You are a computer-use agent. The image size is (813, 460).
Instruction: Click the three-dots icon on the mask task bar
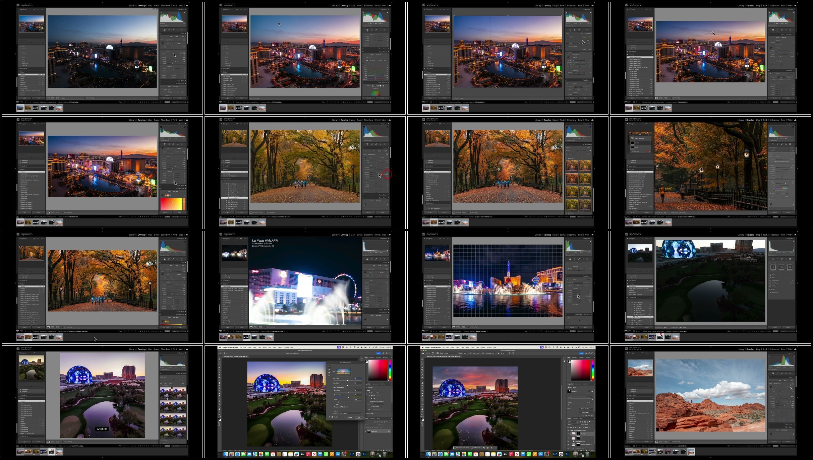[496, 448]
